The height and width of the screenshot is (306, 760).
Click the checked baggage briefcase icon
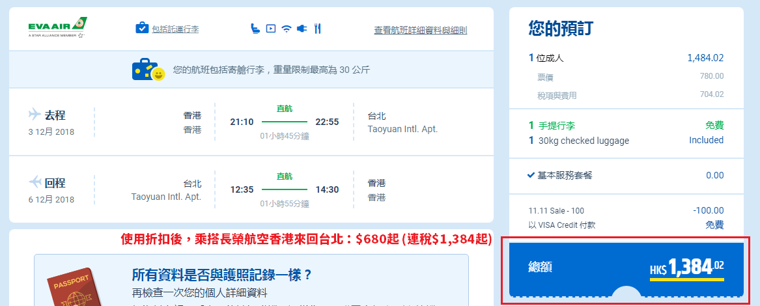point(141,27)
